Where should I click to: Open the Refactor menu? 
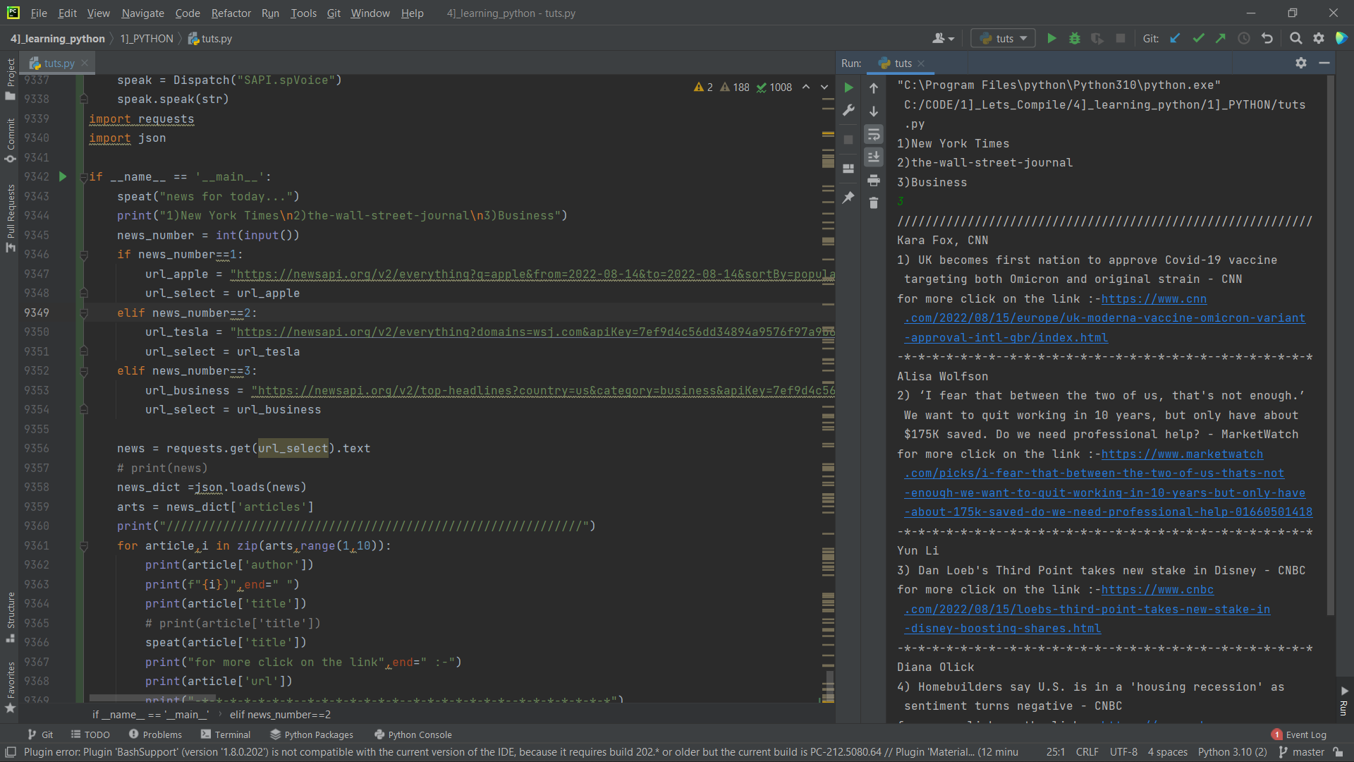(231, 13)
